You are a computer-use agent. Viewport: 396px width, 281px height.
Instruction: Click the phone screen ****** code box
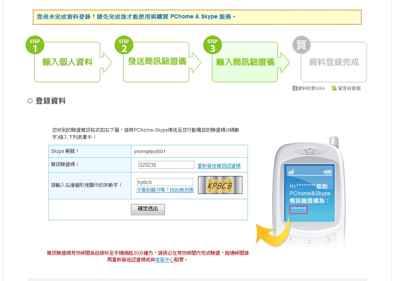298,210
